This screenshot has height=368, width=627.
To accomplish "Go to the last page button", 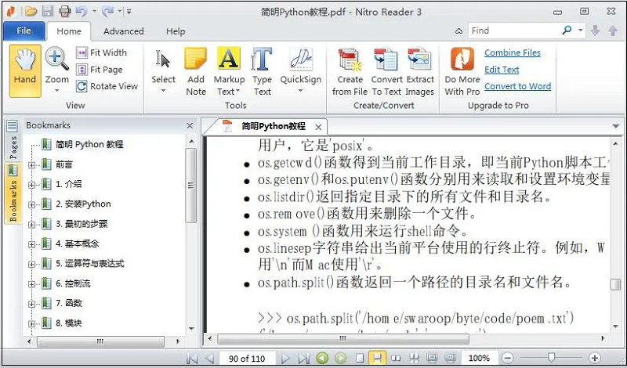I will click(x=303, y=358).
